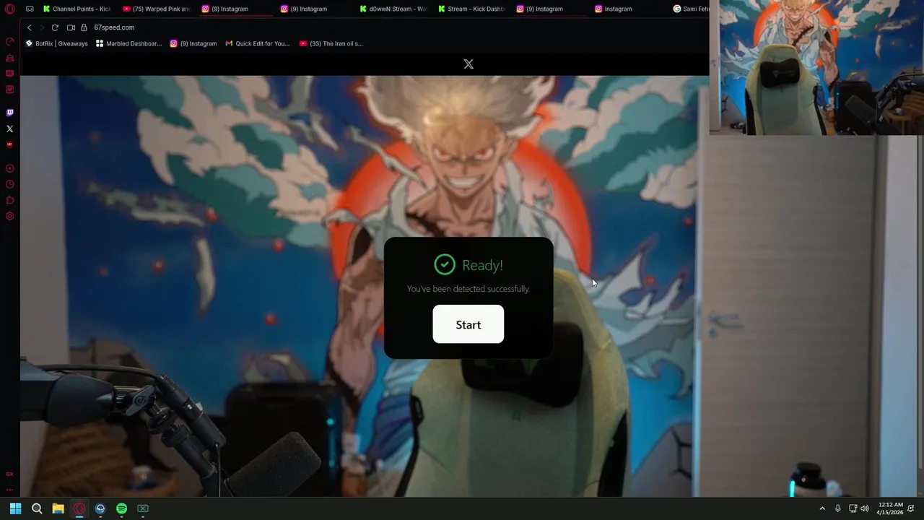
Task: Open the Sami Feh Google tab
Action: click(691, 9)
